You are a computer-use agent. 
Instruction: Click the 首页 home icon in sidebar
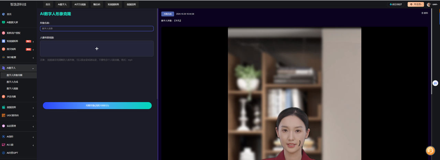coord(3,14)
